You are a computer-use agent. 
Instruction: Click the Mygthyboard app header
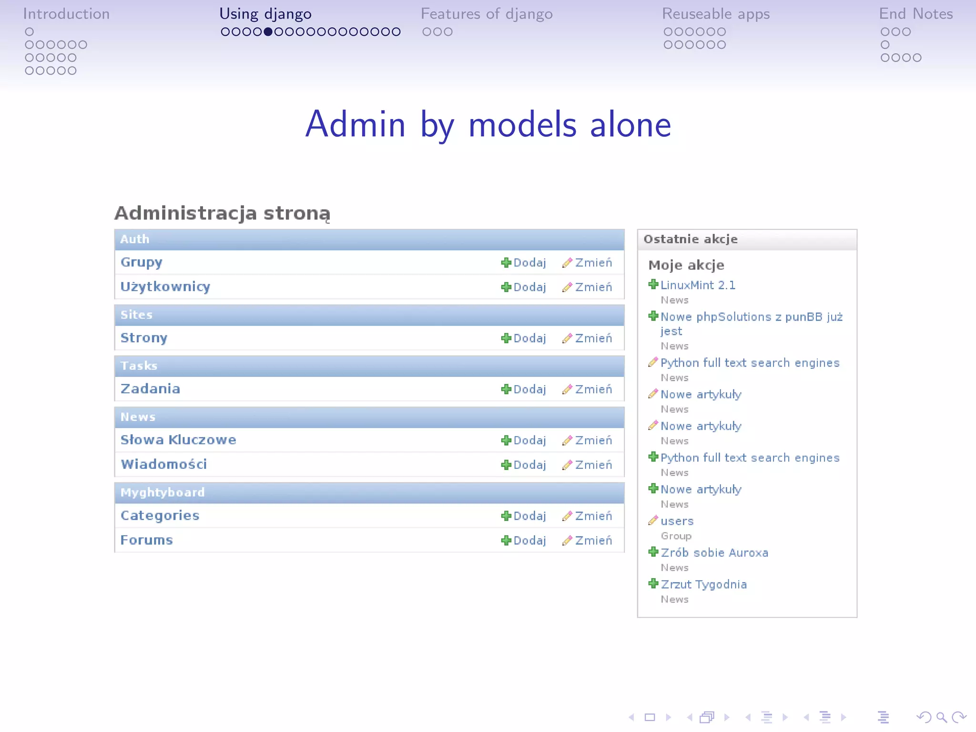(163, 492)
